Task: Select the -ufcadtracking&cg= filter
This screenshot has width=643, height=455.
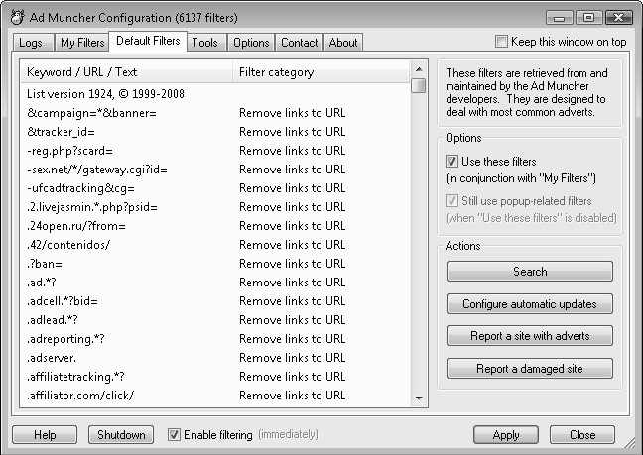Action: [x=215, y=188]
